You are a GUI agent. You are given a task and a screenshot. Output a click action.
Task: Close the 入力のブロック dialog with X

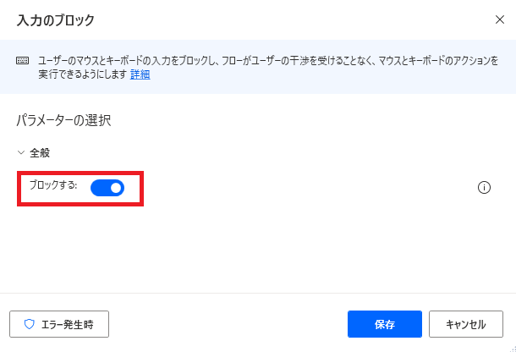[x=500, y=19]
